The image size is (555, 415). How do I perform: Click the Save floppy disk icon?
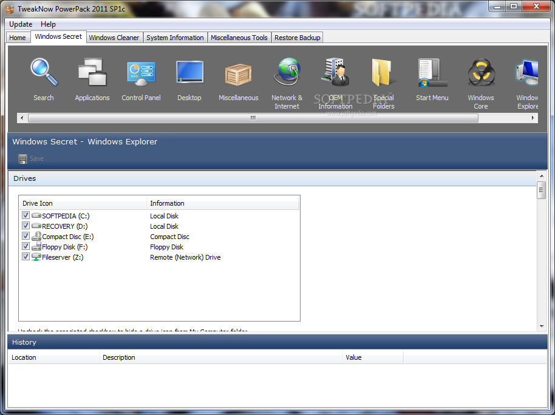pyautogui.click(x=22, y=159)
